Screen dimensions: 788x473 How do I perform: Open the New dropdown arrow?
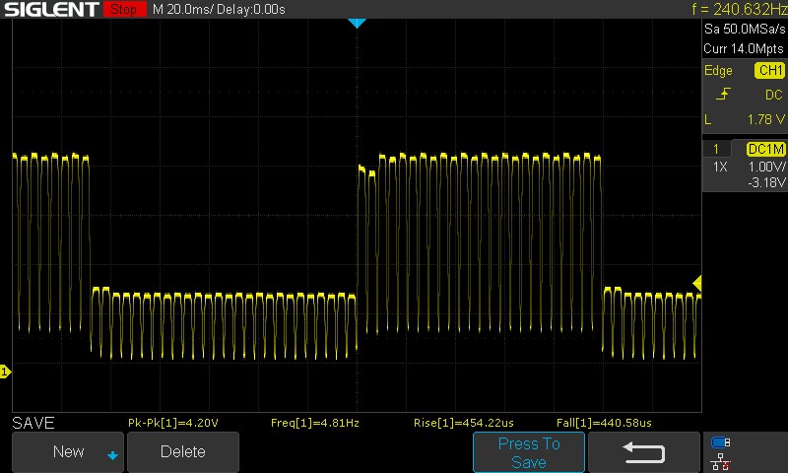pos(112,454)
